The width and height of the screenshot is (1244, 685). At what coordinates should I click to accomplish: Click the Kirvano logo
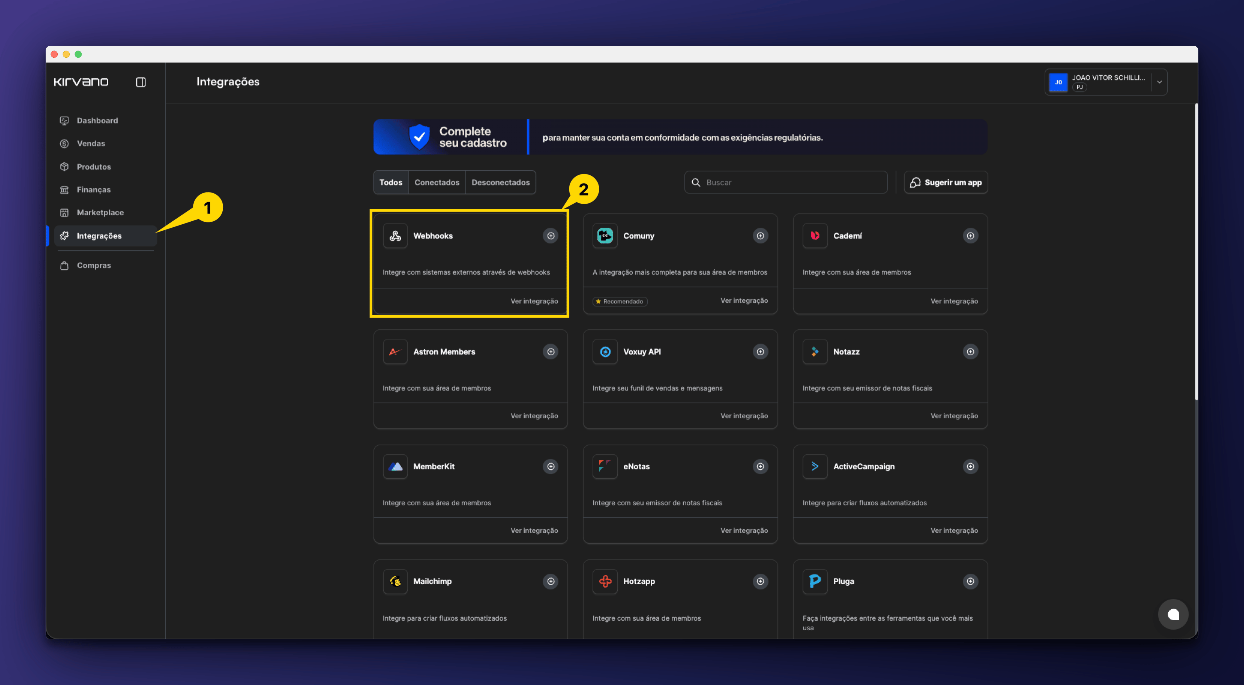[x=81, y=82]
